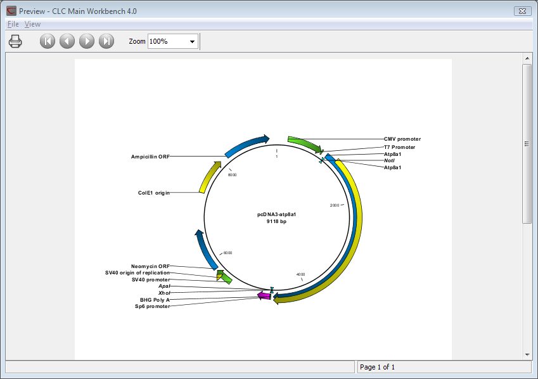Jump to last page button
The image size is (538, 379).
pos(106,41)
